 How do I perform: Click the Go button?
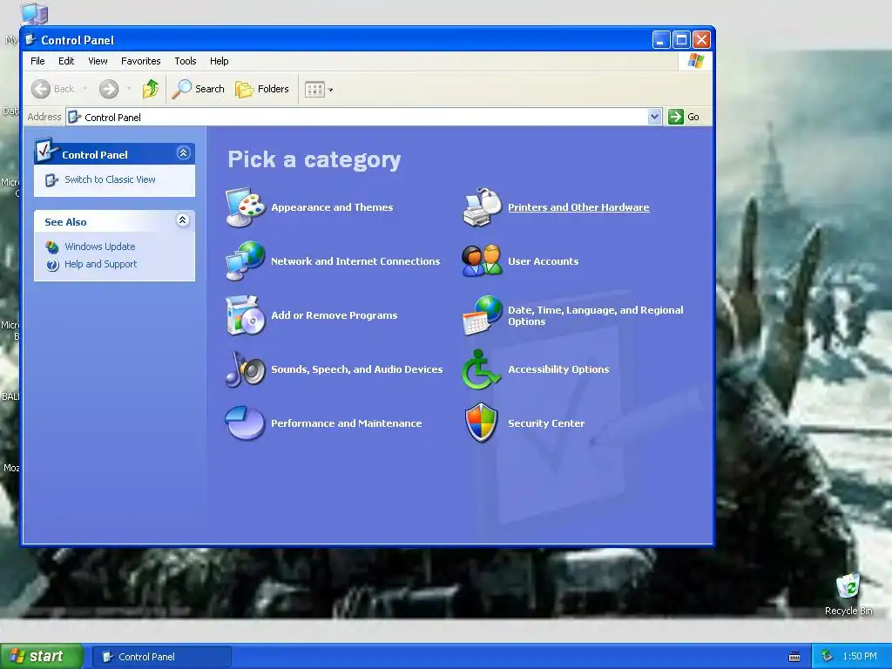click(685, 117)
